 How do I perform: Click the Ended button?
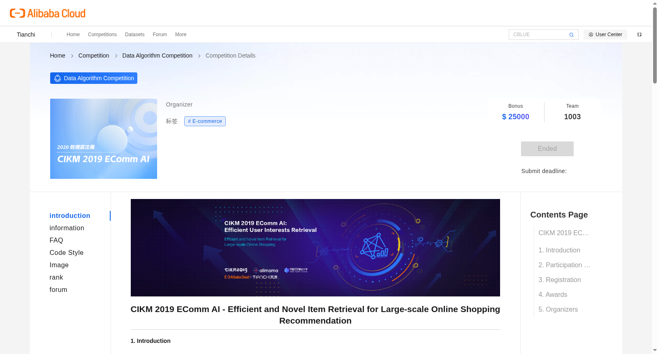click(x=547, y=149)
